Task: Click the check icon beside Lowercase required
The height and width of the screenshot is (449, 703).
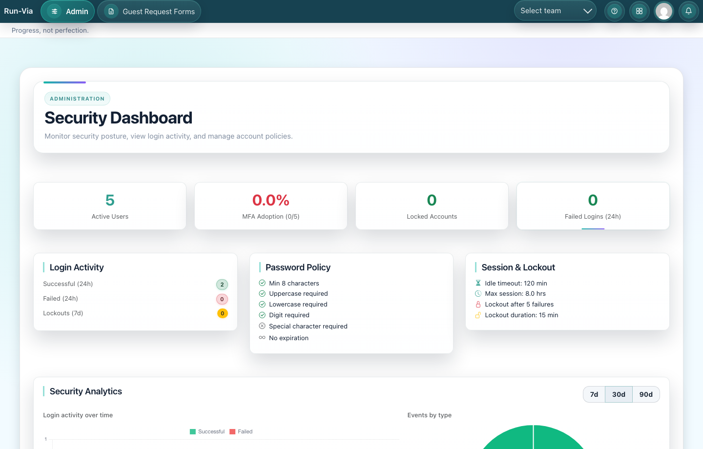Action: tap(262, 304)
